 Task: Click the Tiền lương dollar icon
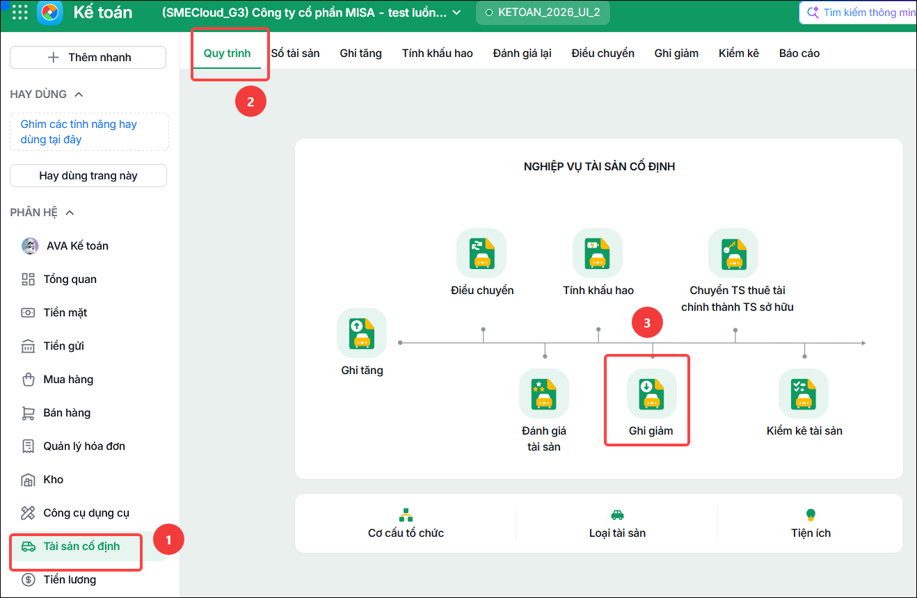tap(29, 580)
